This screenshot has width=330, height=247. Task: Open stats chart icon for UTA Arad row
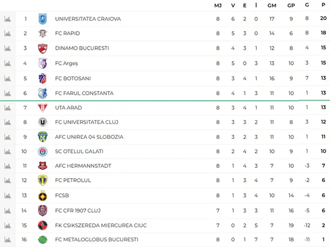pyautogui.click(x=7, y=108)
